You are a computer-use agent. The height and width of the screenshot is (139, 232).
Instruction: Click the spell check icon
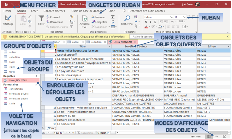(x=113, y=22)
